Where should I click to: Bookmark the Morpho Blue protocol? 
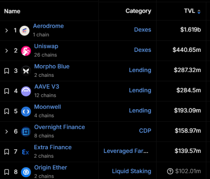point(7,71)
